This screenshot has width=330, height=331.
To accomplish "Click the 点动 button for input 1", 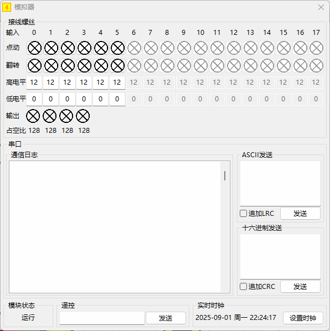I will 51,48.
